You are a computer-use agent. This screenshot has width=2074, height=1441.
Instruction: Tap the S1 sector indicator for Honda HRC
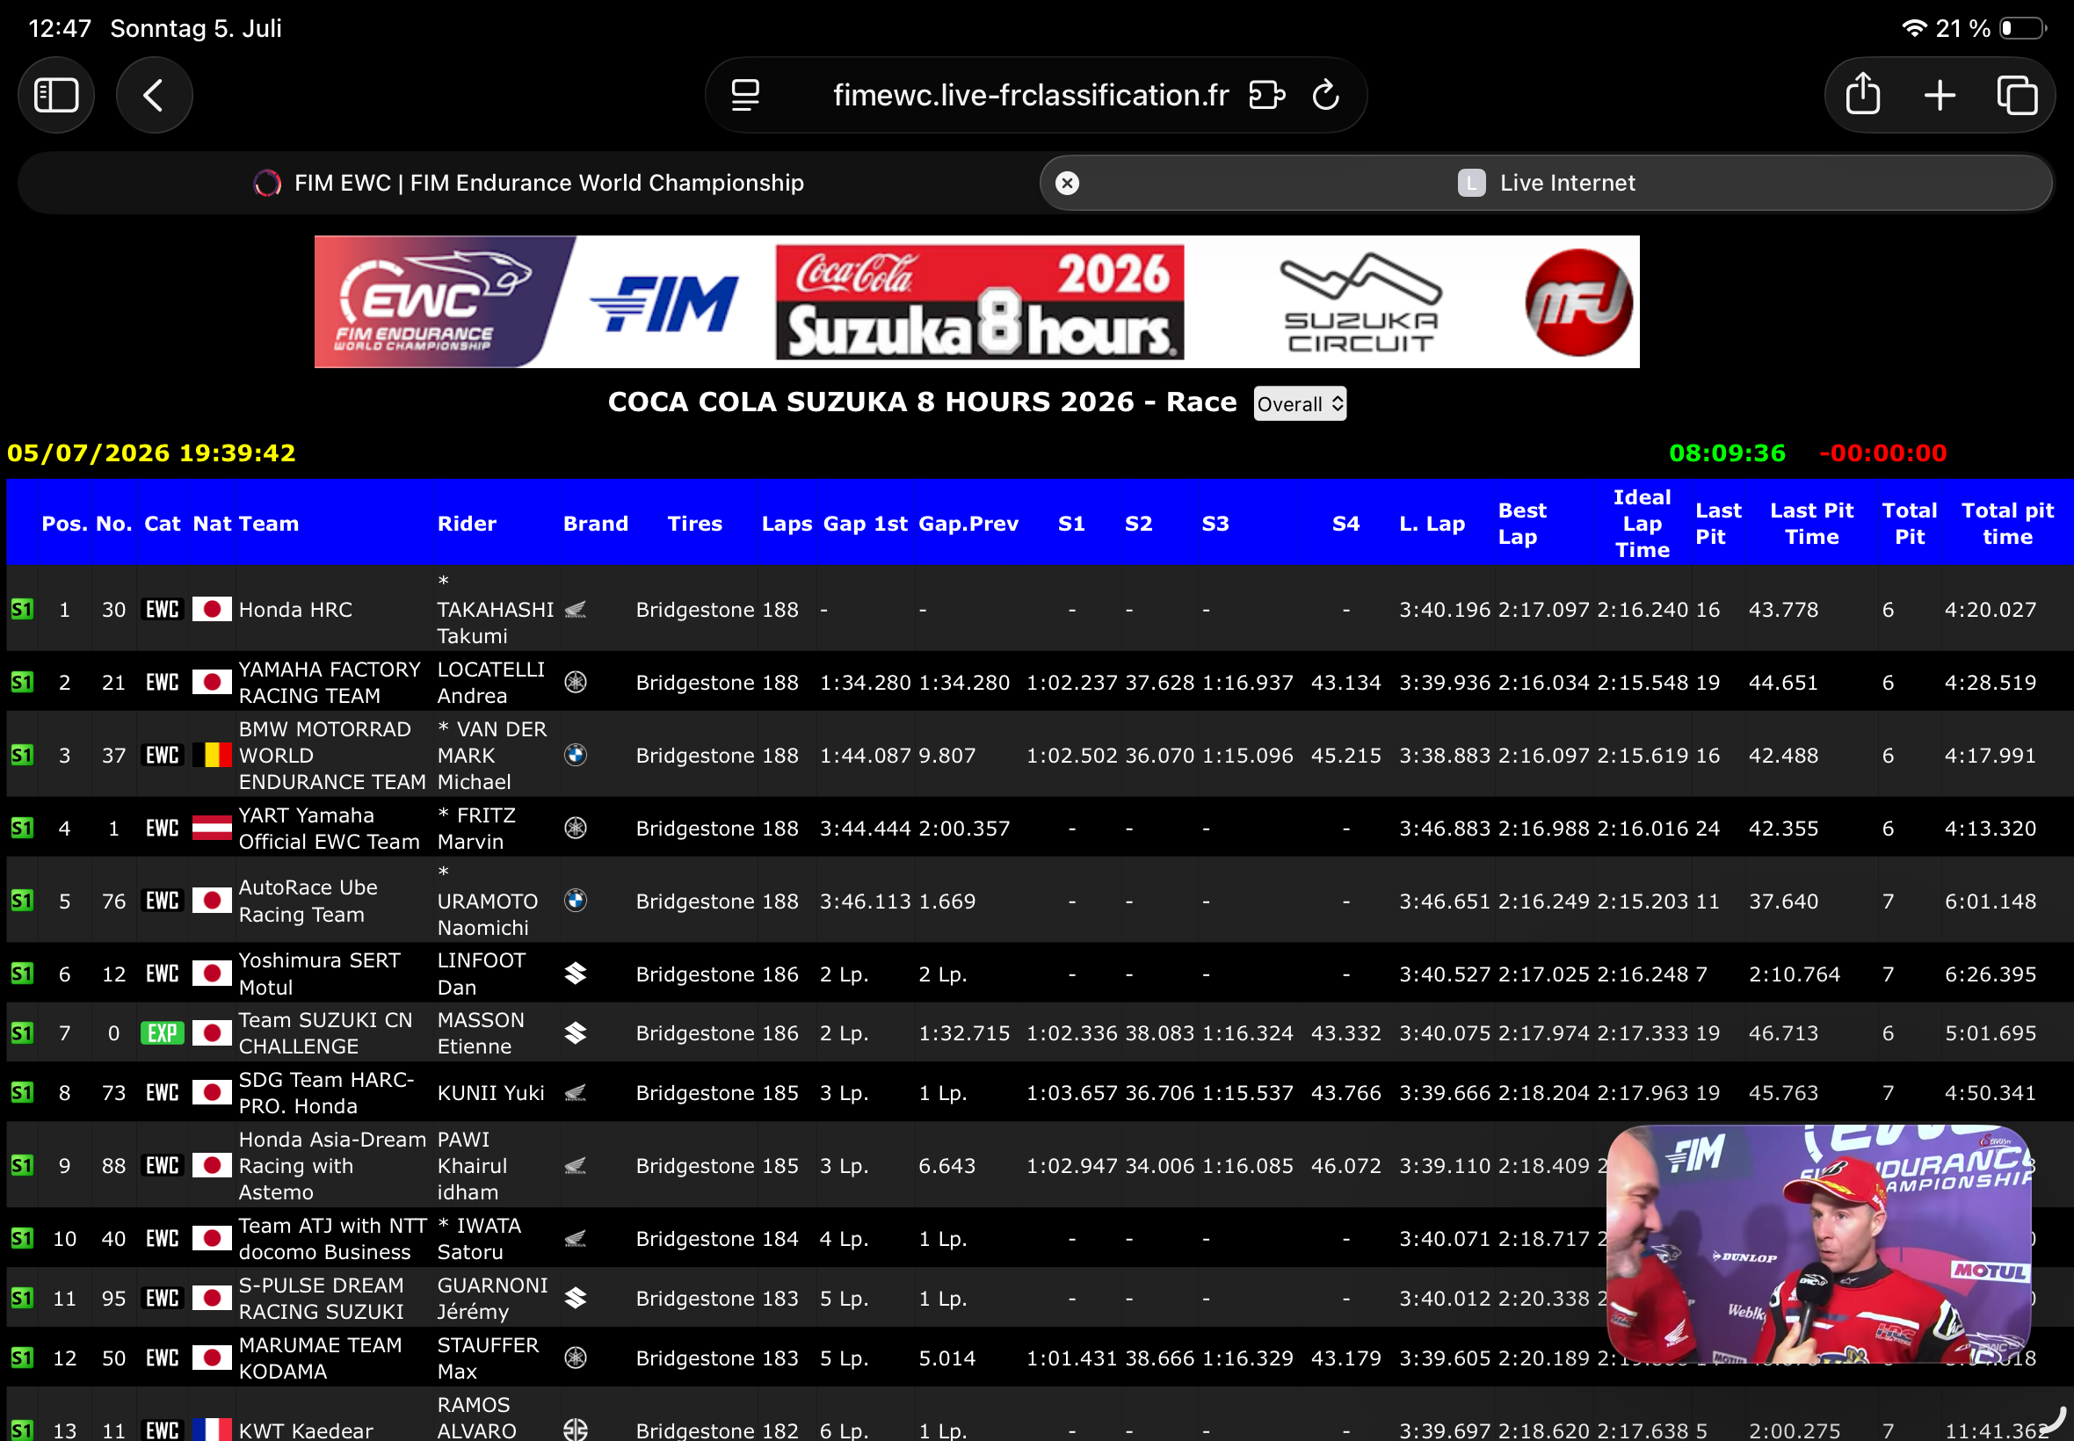[22, 610]
